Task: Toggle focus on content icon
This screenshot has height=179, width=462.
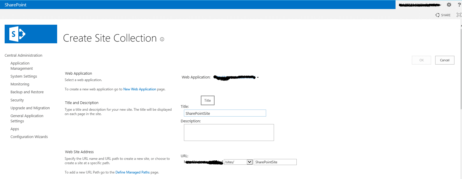Action: pos(459,15)
